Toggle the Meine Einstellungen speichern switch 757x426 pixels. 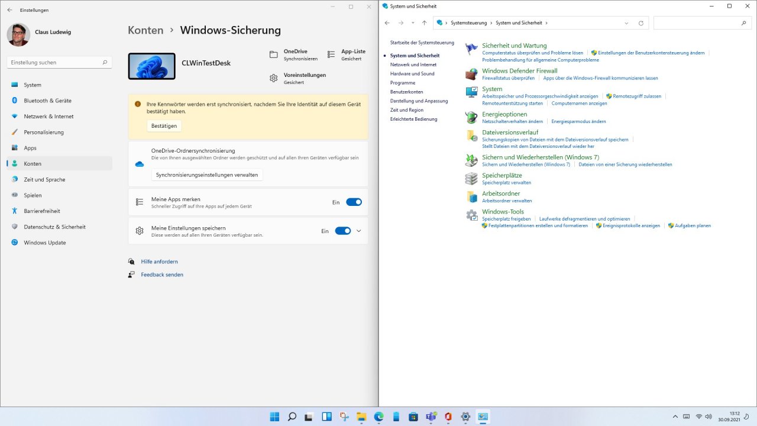click(x=343, y=231)
